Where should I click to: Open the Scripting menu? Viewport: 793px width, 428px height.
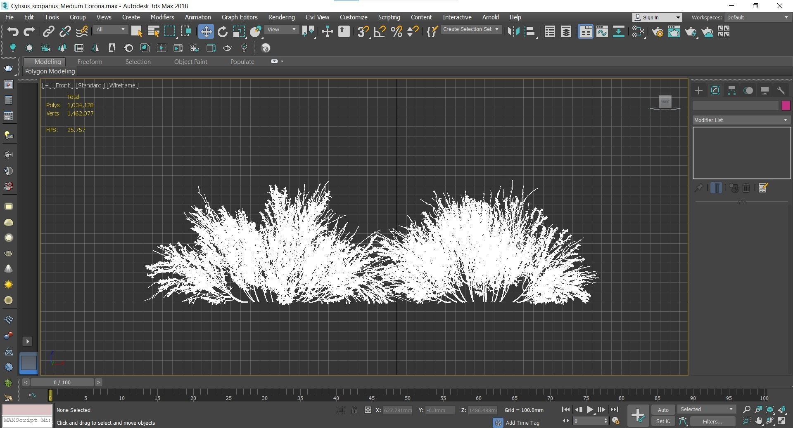[x=389, y=17]
